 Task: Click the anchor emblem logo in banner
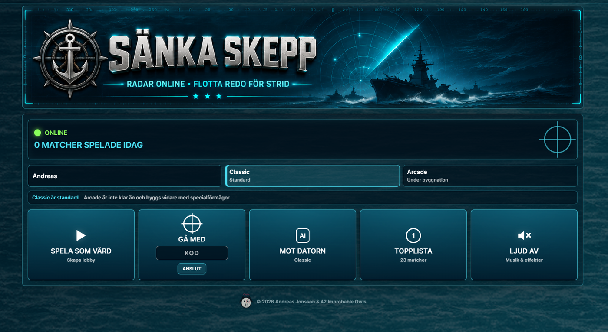point(70,58)
